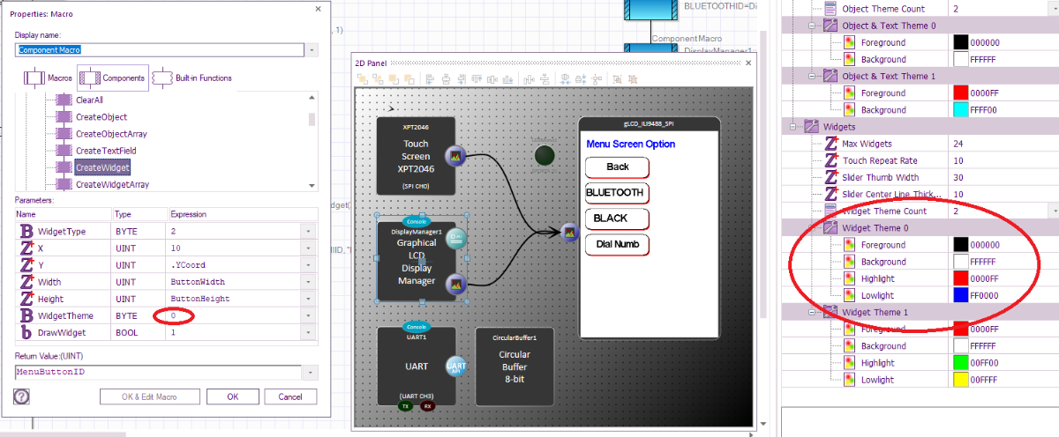Image resolution: width=1059 pixels, height=437 pixels.
Task: Collapse the Object & Text Theme 0 group
Action: (x=813, y=26)
